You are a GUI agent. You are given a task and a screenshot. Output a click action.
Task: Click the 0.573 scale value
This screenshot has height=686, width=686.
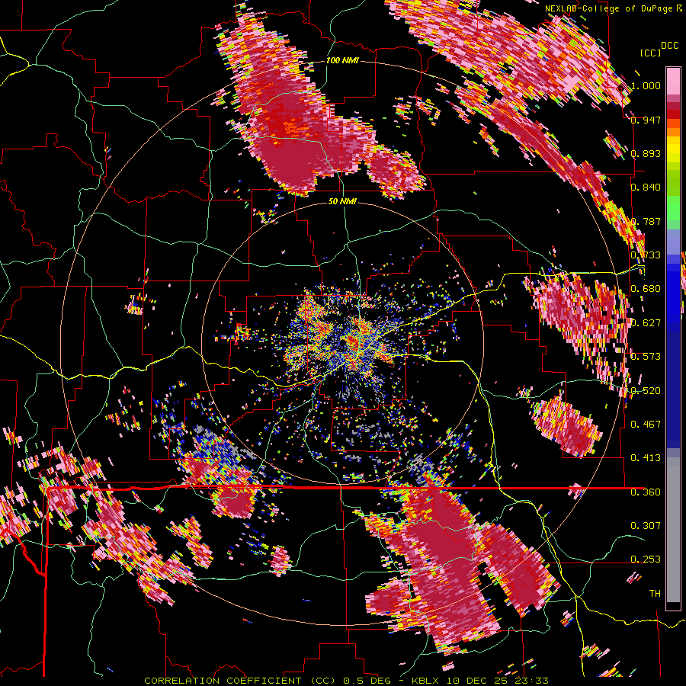click(x=646, y=357)
